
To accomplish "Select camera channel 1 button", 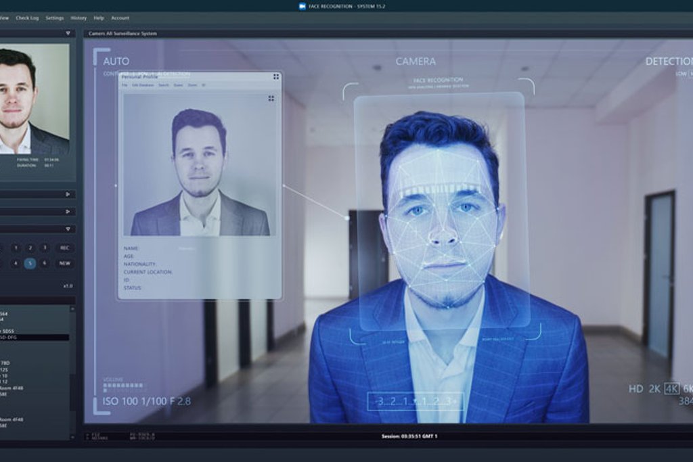I will pos(16,248).
